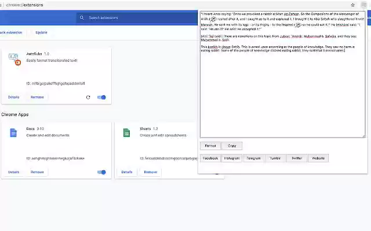Click 'Create and edit documents' description

pyautogui.click(x=48, y=136)
